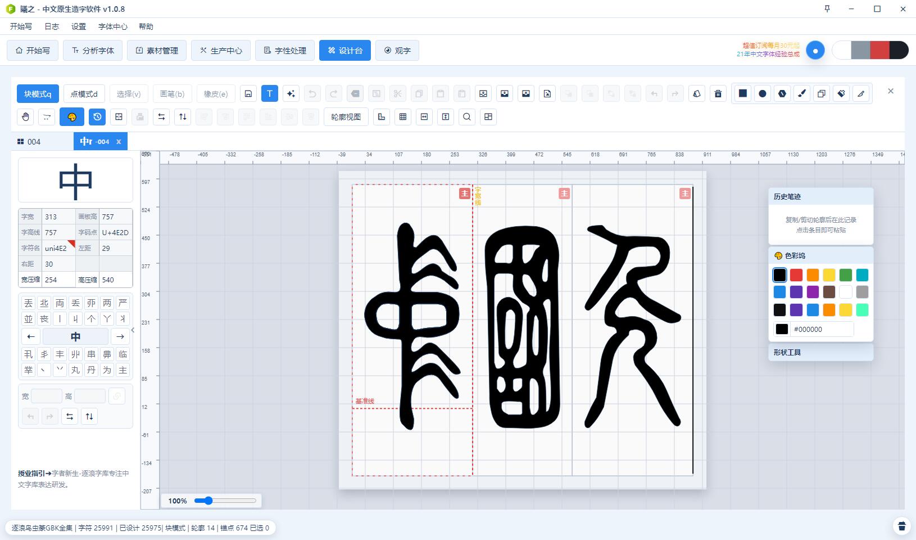The image size is (916, 540).
Task: Pick the red swatch in color panel
Action: [x=796, y=275]
